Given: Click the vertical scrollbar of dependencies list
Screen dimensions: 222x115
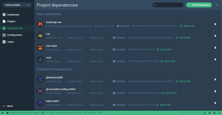Looking at the screenshot, I should pos(221,48).
